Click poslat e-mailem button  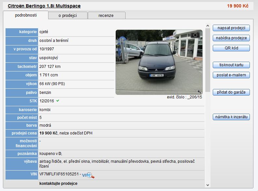pyautogui.click(x=231, y=75)
